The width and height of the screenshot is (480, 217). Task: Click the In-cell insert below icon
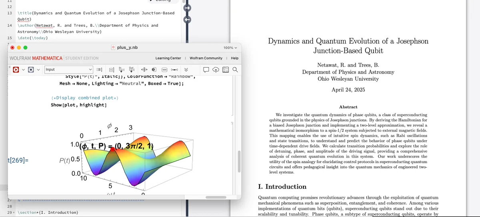(x=122, y=70)
